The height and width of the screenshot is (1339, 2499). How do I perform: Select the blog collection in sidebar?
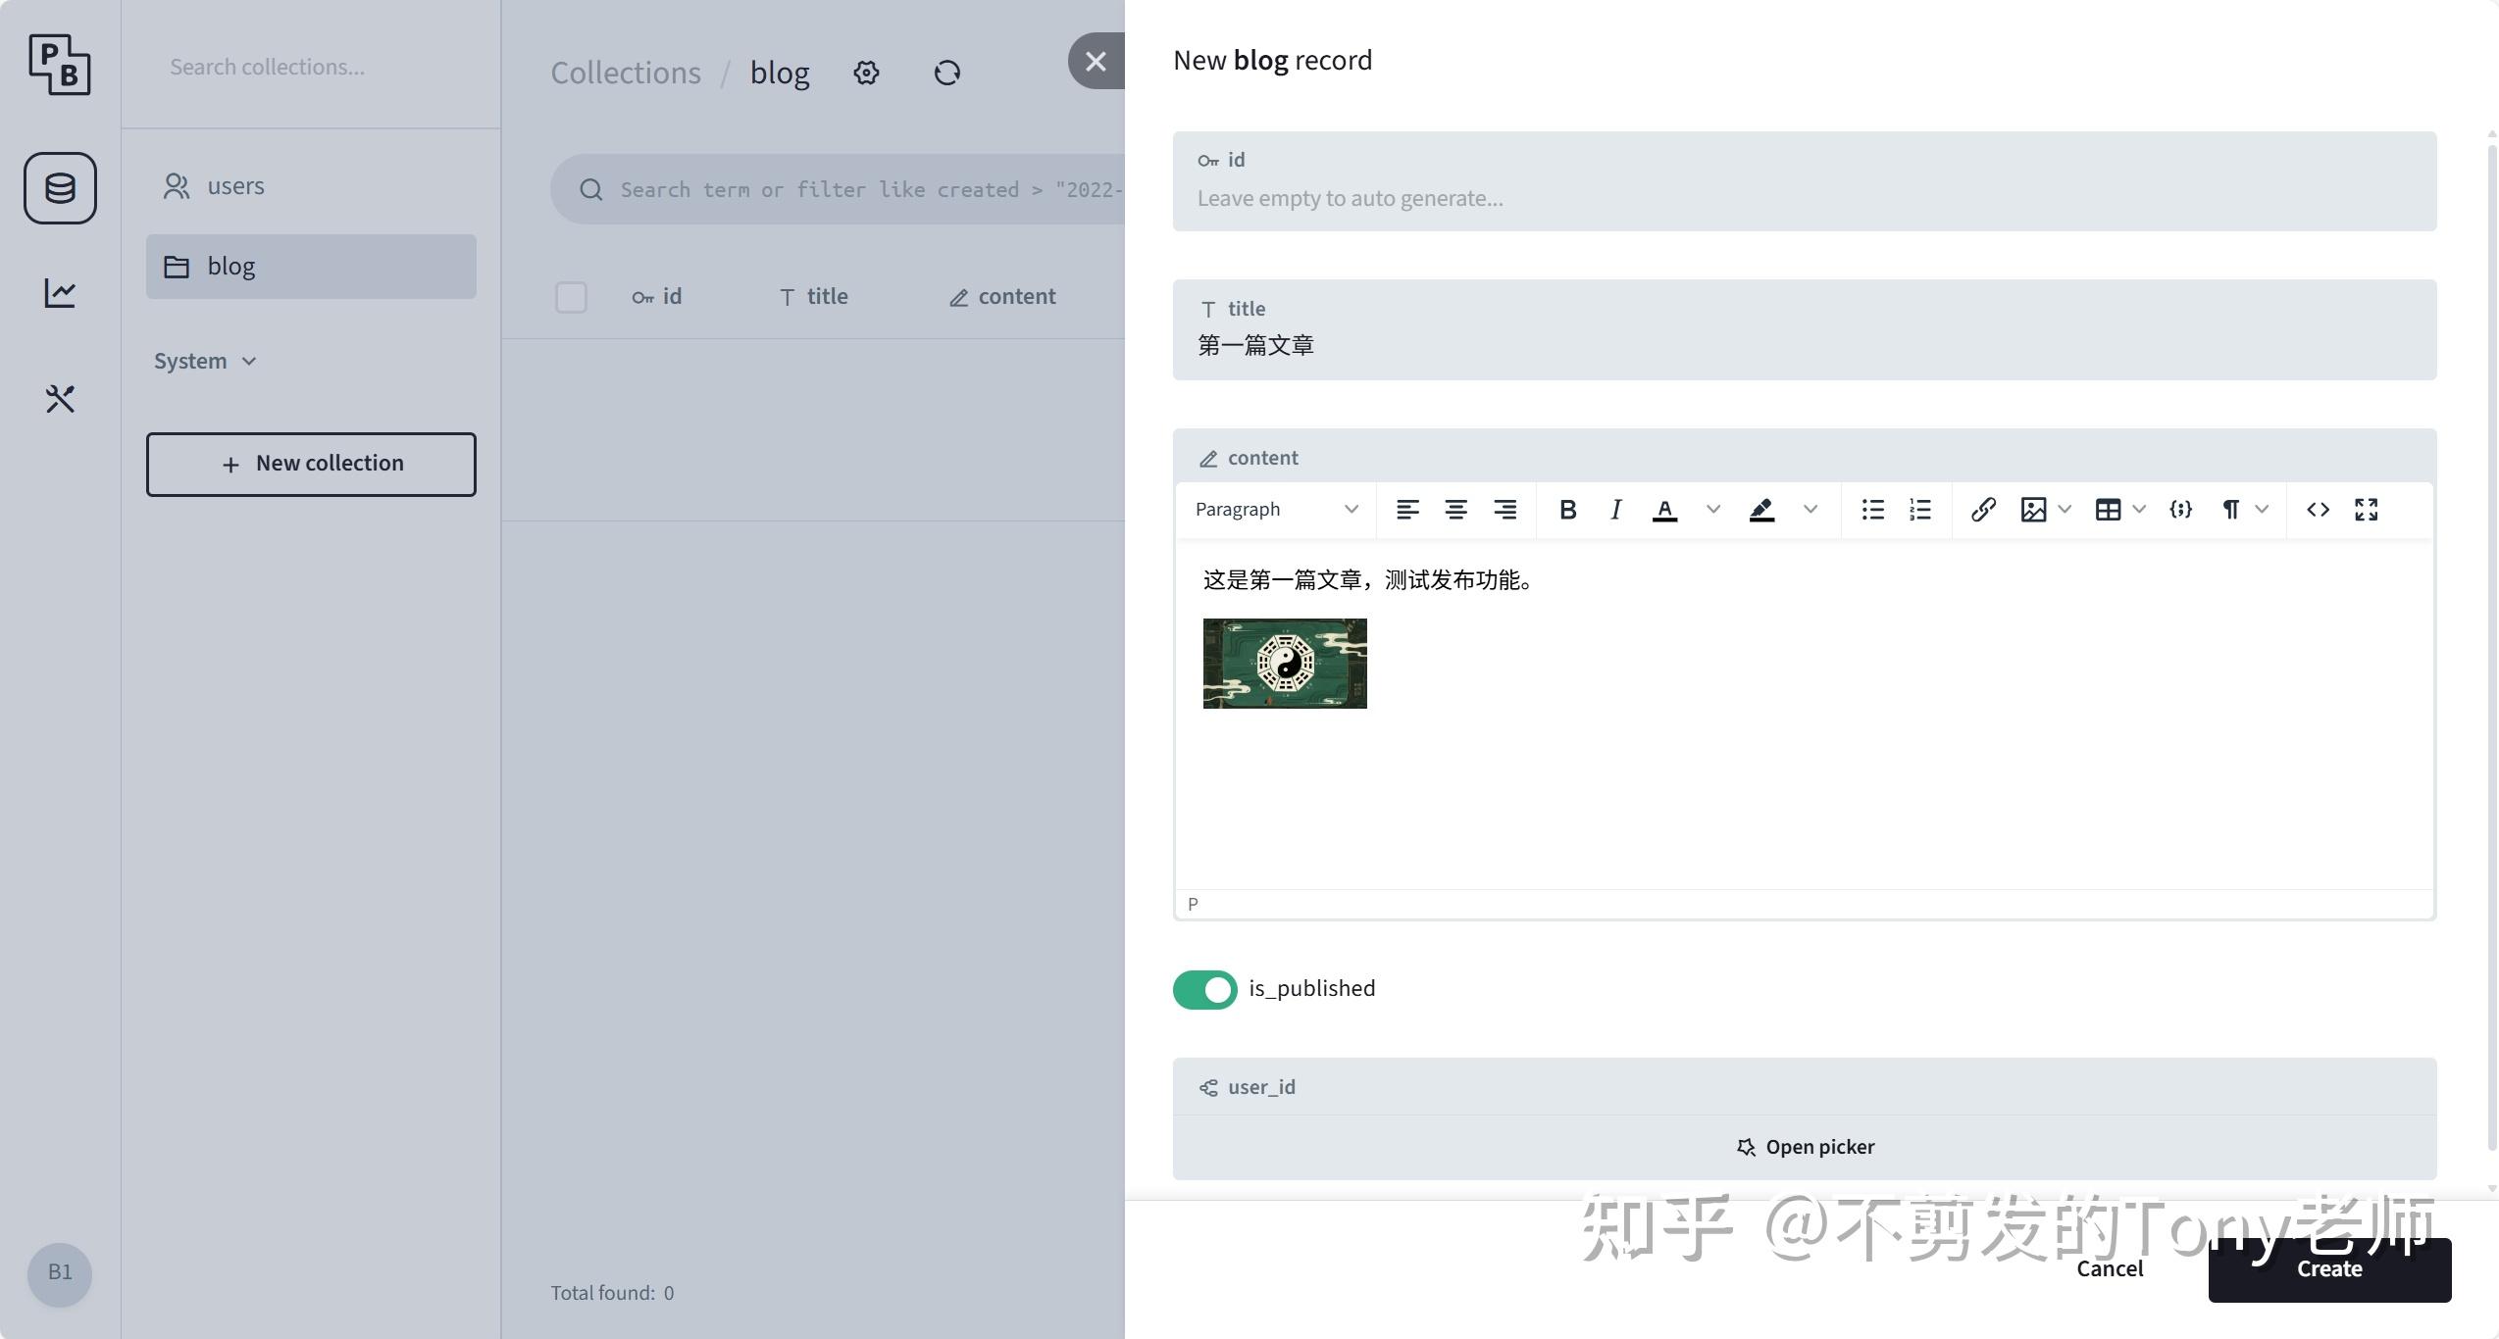(x=230, y=266)
